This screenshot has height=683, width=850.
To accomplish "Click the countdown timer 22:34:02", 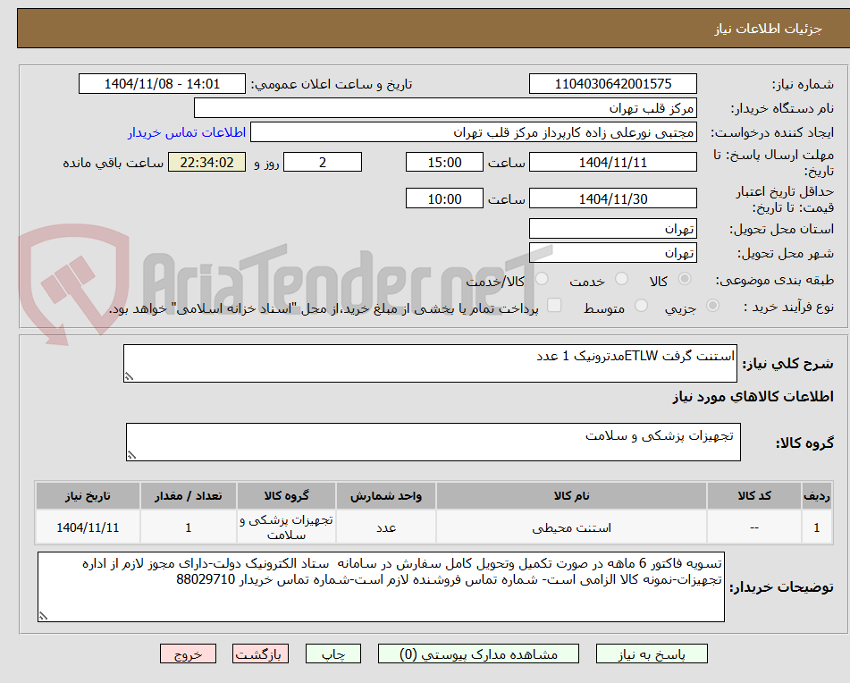I will click(206, 162).
